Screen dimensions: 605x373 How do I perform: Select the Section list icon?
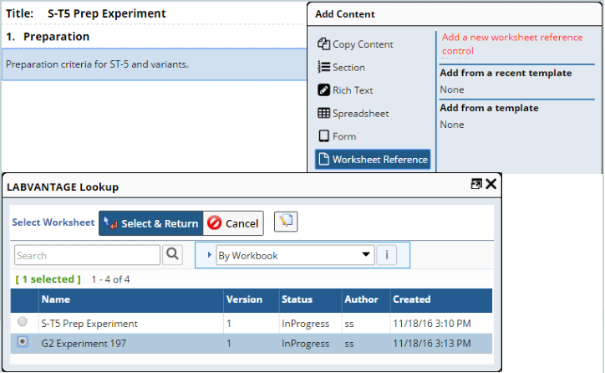323,67
